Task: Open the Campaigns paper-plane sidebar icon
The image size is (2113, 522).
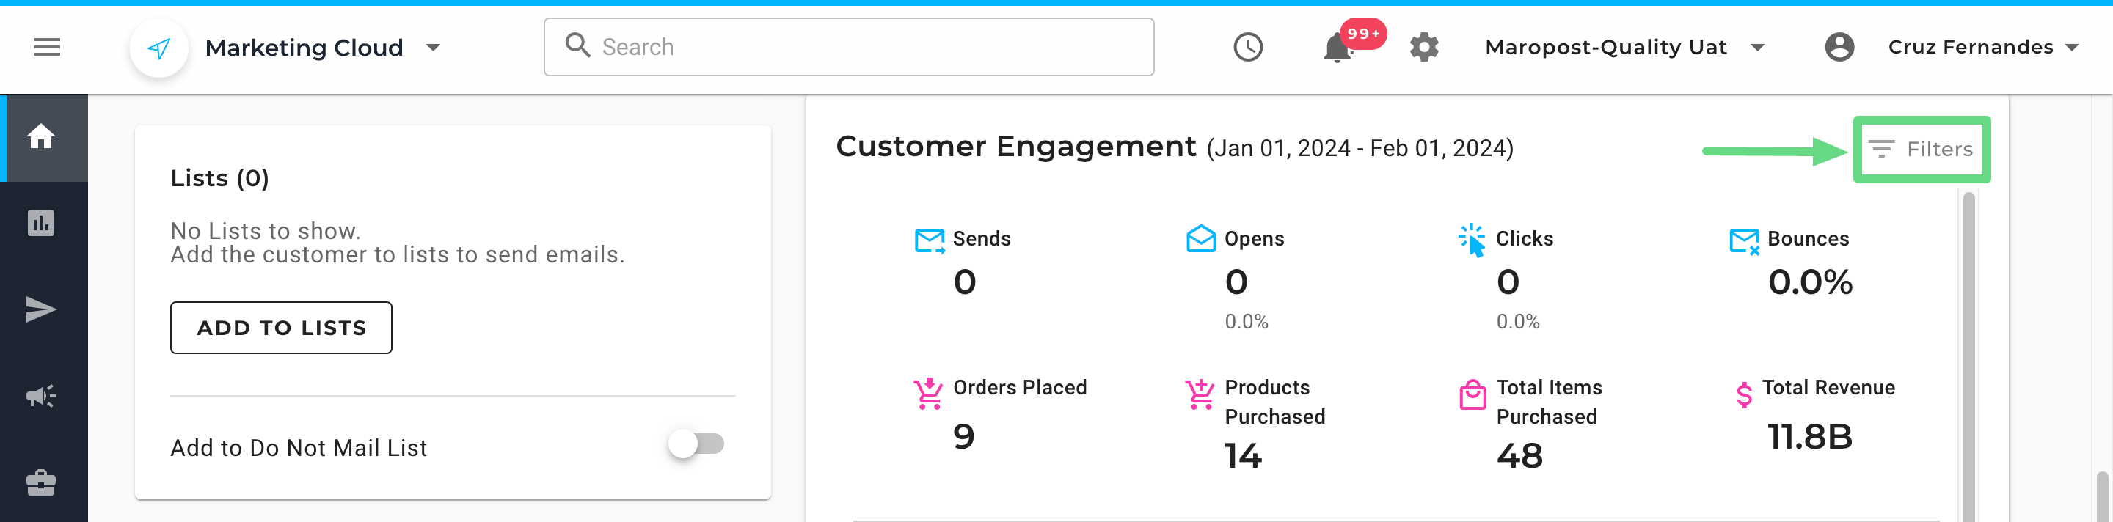Action: click(41, 310)
